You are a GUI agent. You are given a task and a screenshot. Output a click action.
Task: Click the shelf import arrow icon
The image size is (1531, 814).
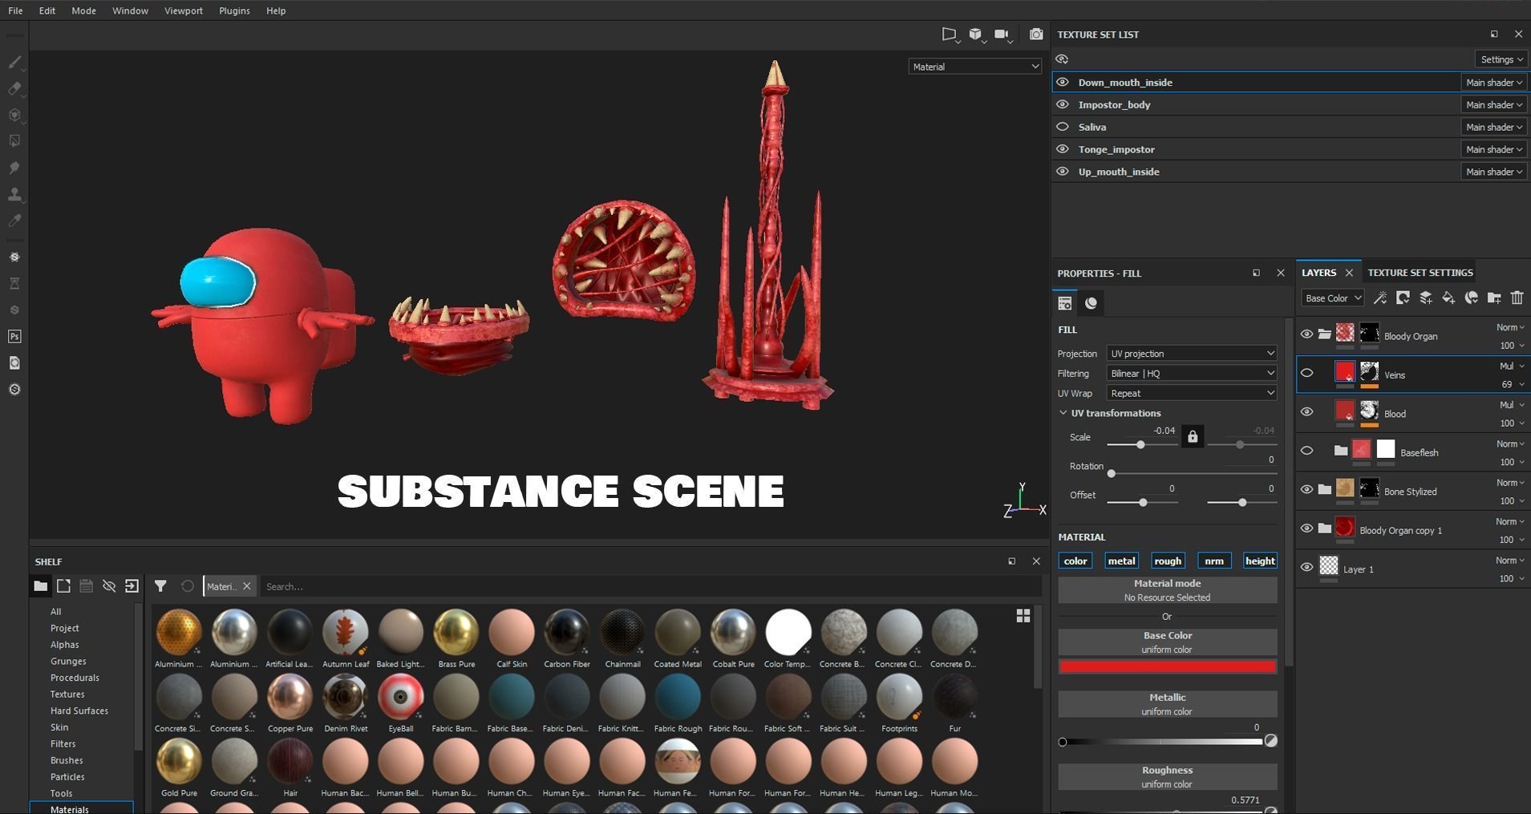(132, 586)
